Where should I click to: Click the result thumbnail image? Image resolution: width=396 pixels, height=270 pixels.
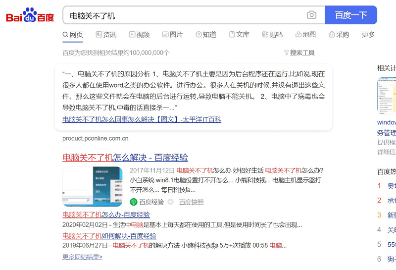(x=93, y=187)
